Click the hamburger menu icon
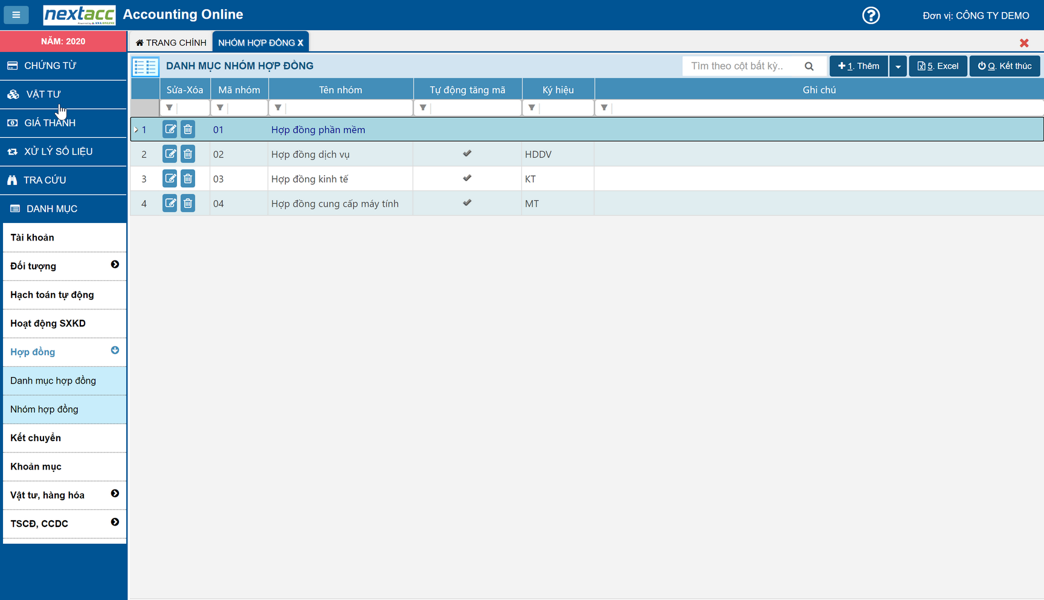1044x600 pixels. (16, 15)
